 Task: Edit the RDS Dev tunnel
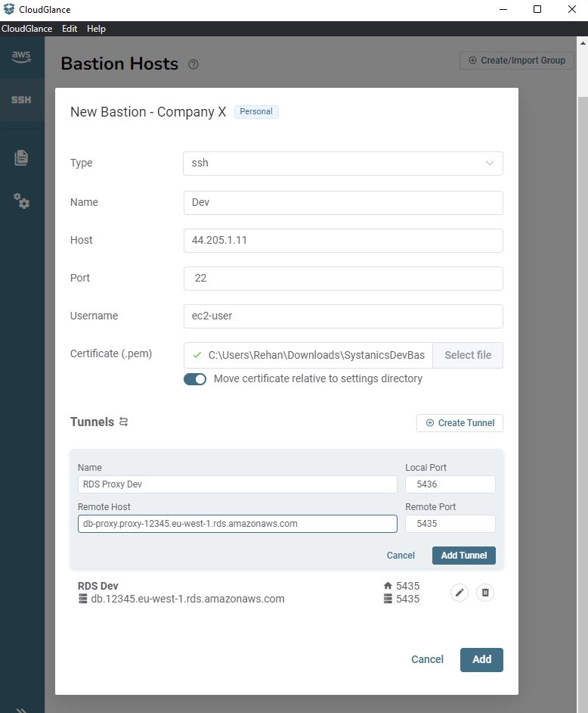pyautogui.click(x=460, y=593)
